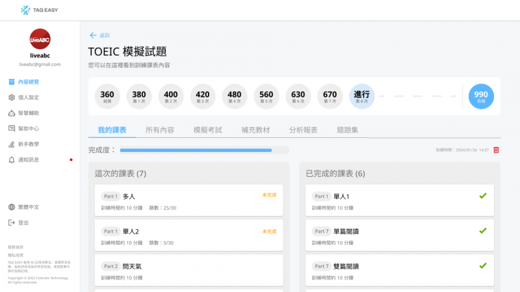Click the LiveABC profile avatar

point(40,39)
